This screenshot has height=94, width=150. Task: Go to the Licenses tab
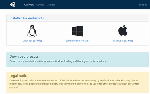[51, 5]
